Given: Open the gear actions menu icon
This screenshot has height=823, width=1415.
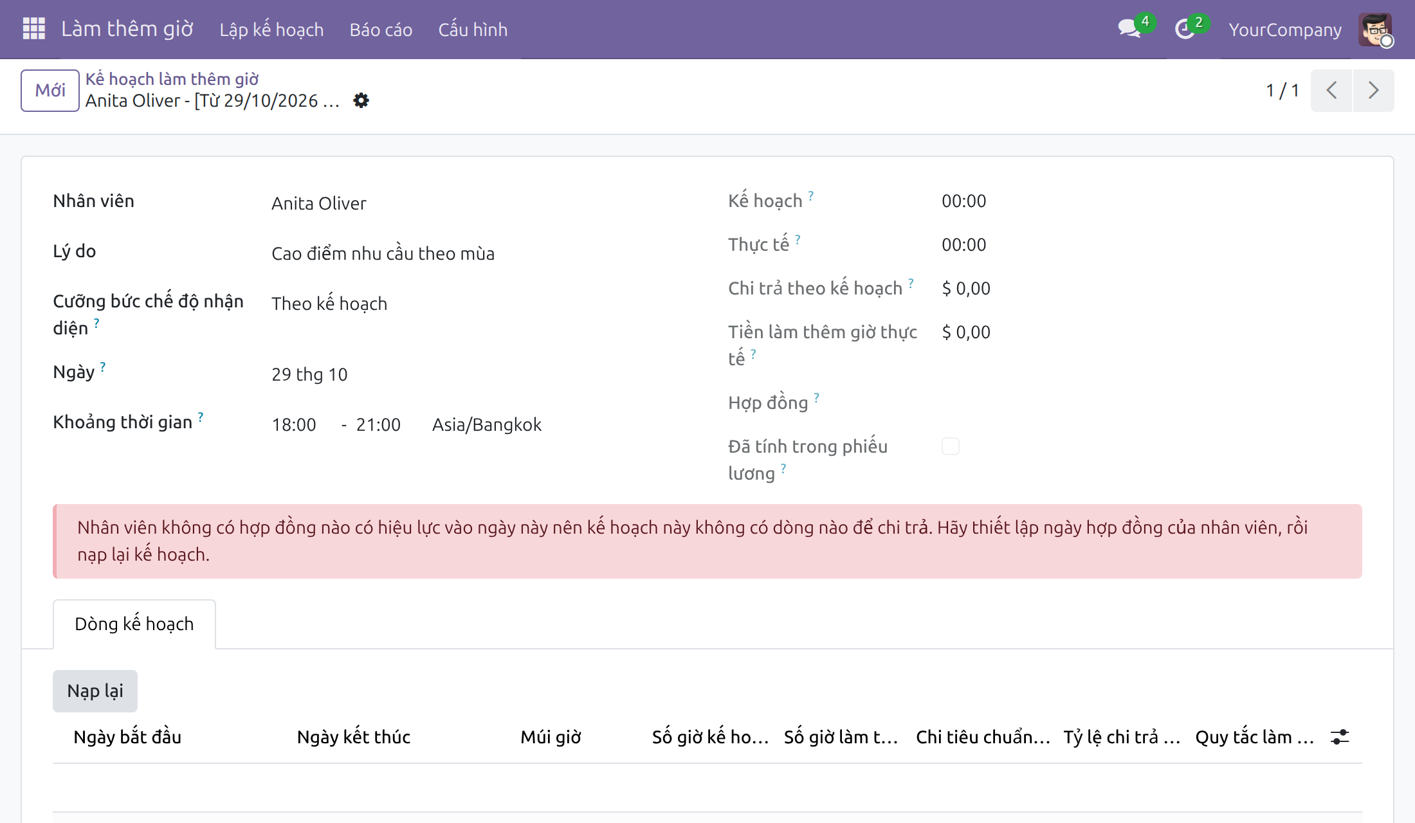Looking at the screenshot, I should pos(361,100).
